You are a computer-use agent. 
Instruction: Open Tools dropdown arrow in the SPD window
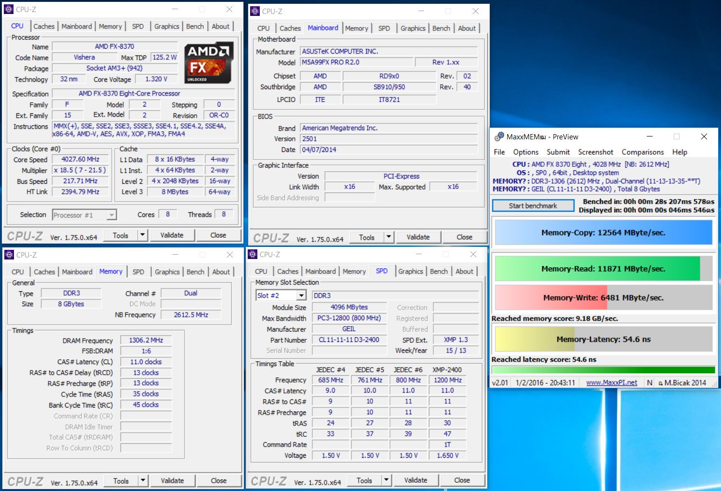click(x=386, y=480)
